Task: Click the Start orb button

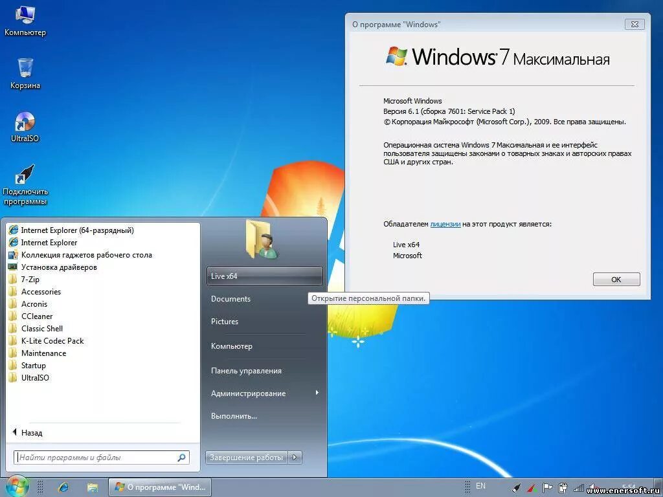Action: pos(17,487)
